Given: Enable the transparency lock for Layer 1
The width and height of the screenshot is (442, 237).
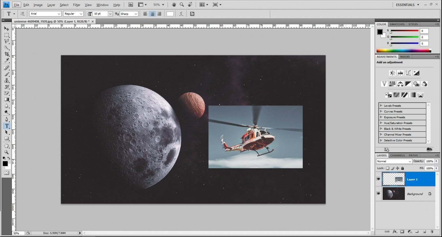Looking at the screenshot, I should 388,168.
